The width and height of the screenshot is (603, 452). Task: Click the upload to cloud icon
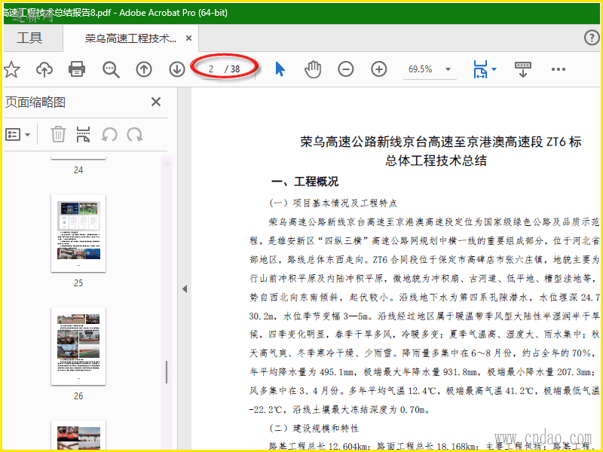(44, 69)
